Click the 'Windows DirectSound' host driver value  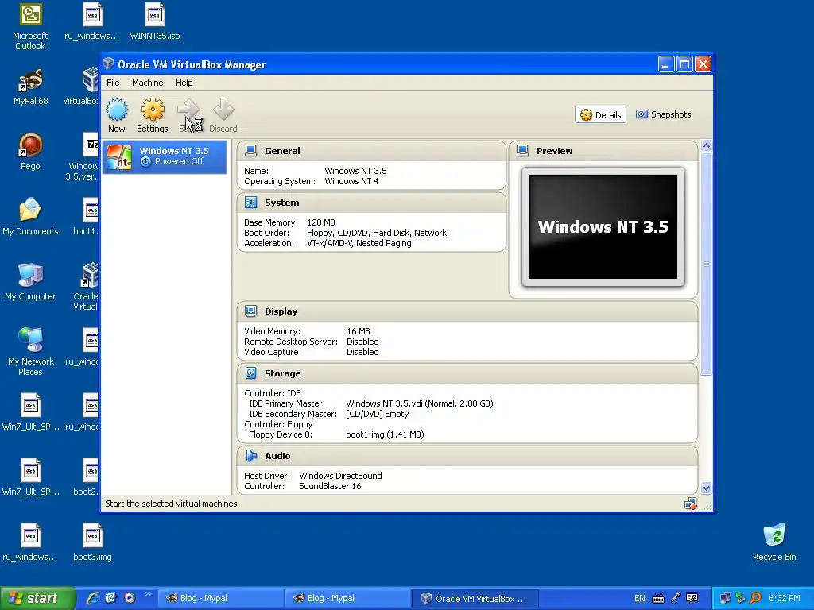(x=340, y=476)
